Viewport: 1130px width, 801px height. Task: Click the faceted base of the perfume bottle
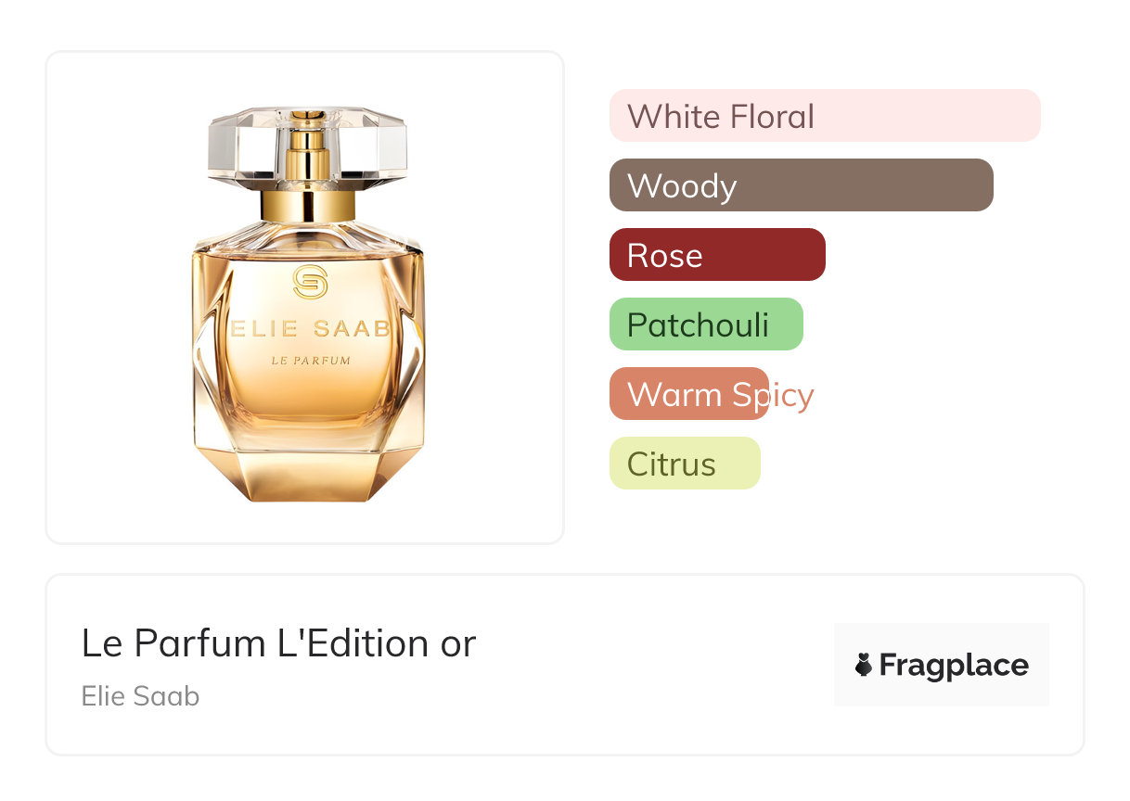[x=309, y=474]
